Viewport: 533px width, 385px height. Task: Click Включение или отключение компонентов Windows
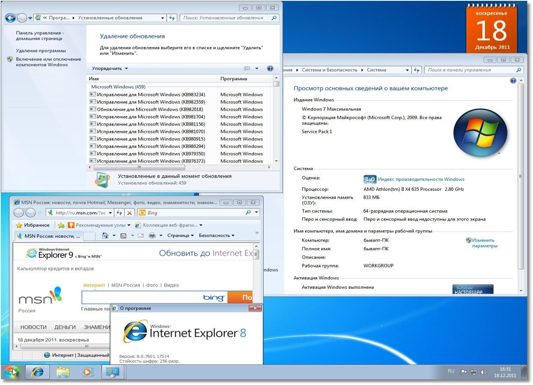tap(48, 62)
